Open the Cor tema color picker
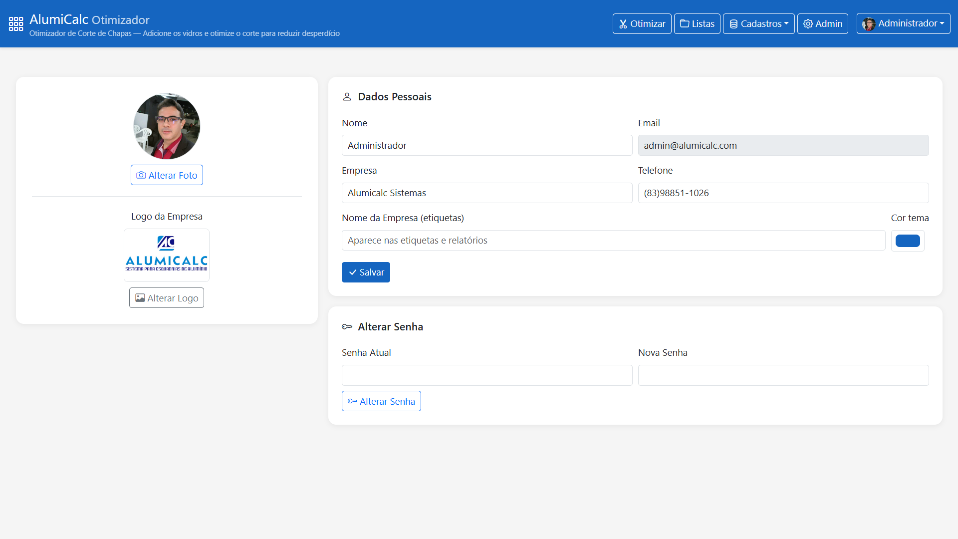 coord(908,241)
